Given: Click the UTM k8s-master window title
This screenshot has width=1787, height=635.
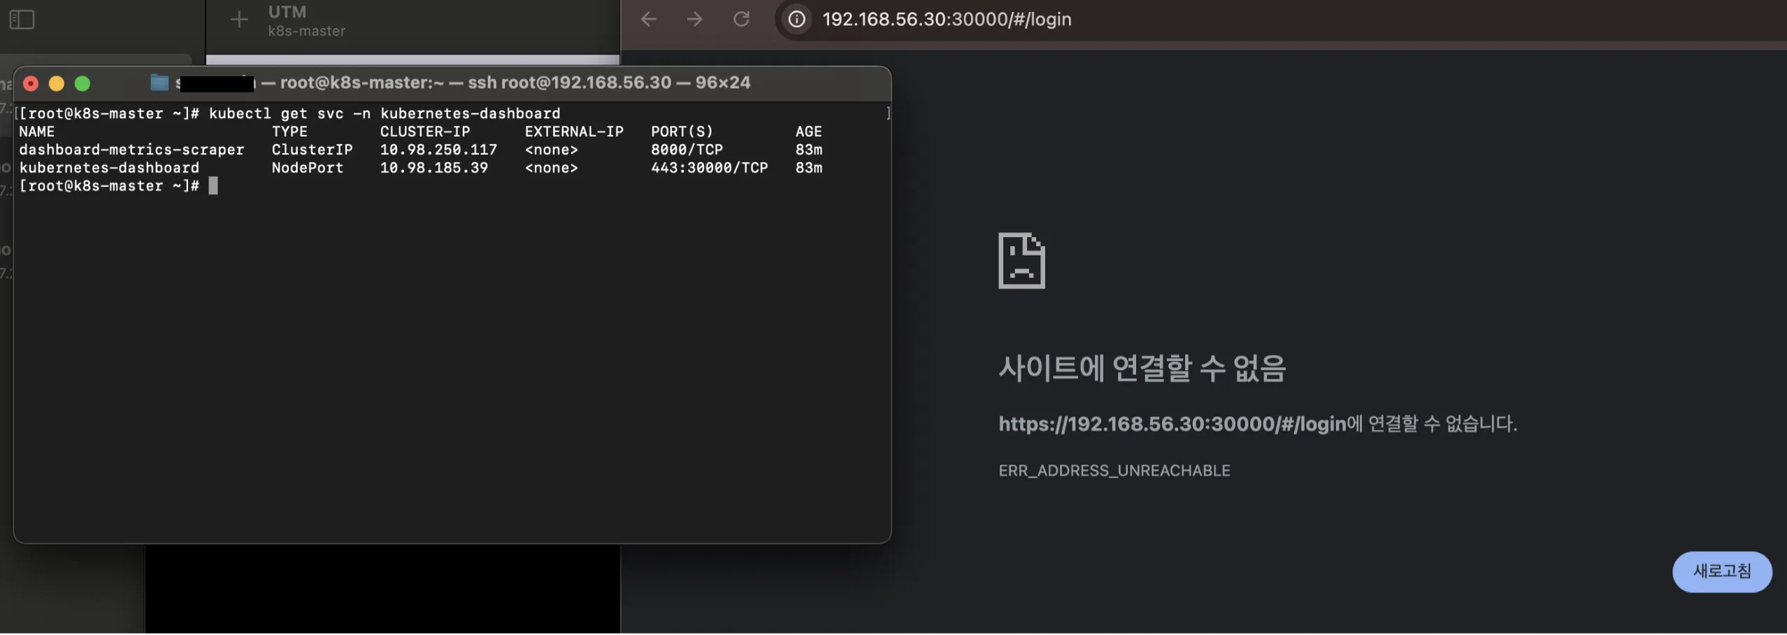Looking at the screenshot, I should (x=306, y=21).
